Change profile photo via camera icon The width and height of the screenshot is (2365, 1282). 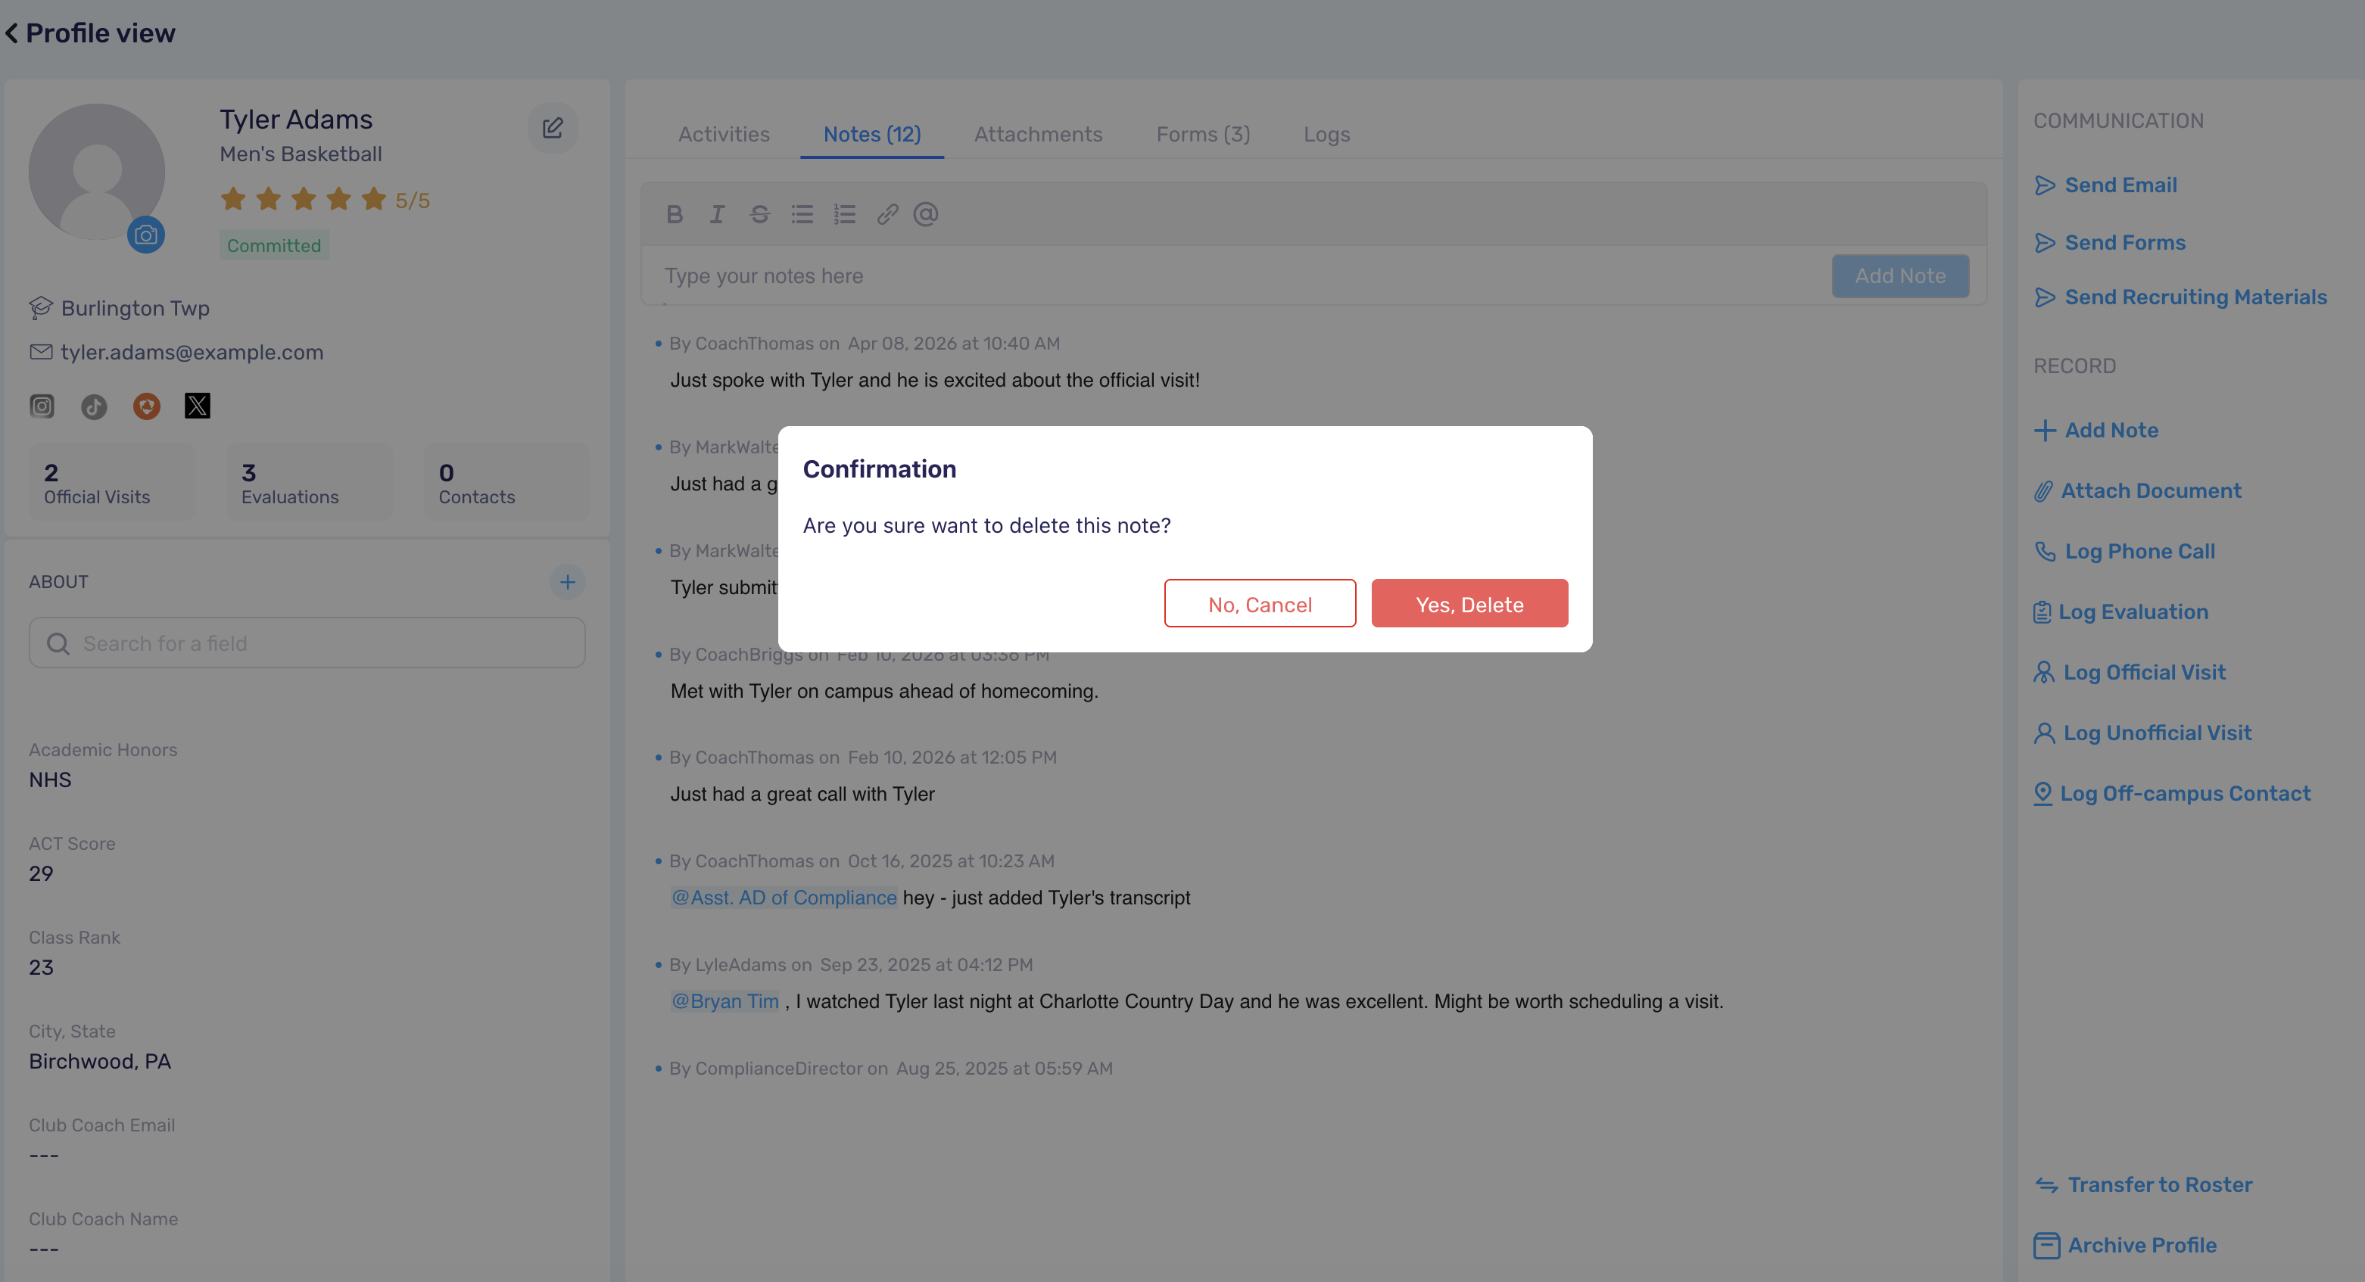[x=146, y=235]
